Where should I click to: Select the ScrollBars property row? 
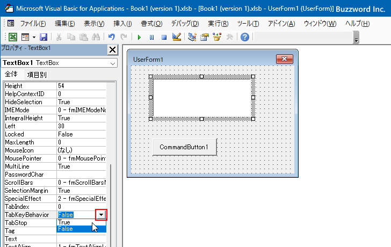coord(55,183)
